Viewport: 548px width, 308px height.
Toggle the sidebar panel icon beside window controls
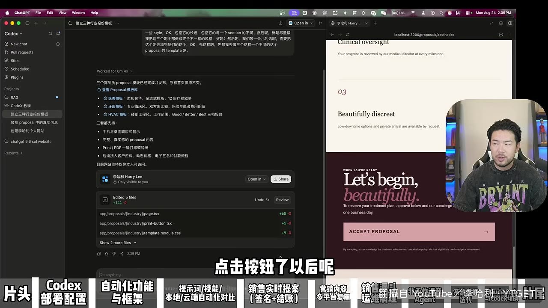click(x=27, y=23)
